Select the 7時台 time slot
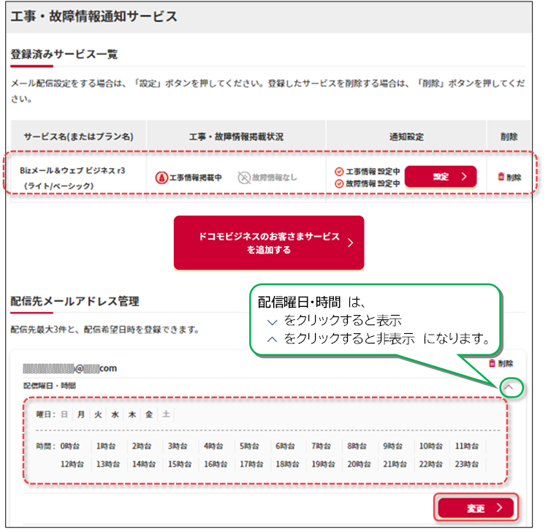548x532 pixels. (x=321, y=446)
